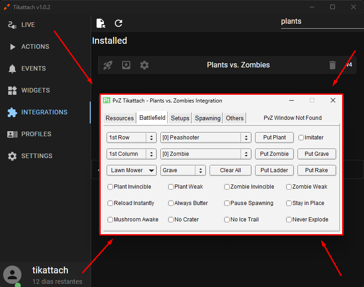This screenshot has height=287, width=364.
Task: Open the PROFILES section
Action: pyautogui.click(x=36, y=134)
